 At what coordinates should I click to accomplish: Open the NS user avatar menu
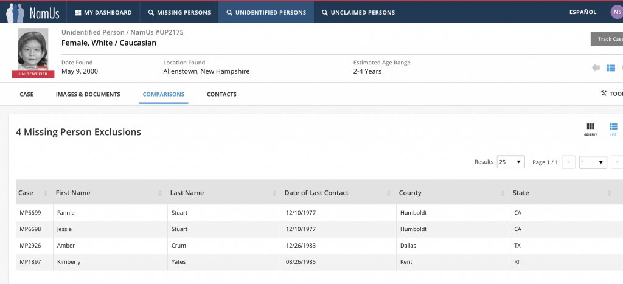(x=616, y=12)
